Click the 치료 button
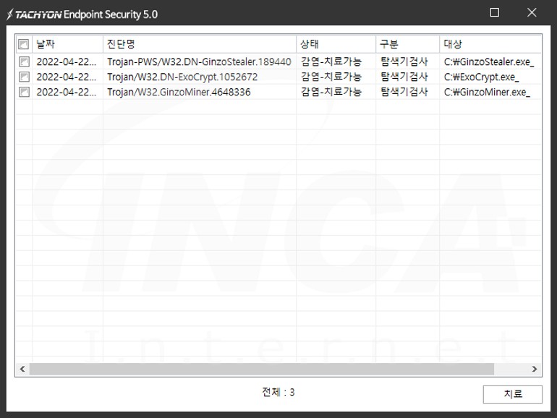 (x=513, y=394)
